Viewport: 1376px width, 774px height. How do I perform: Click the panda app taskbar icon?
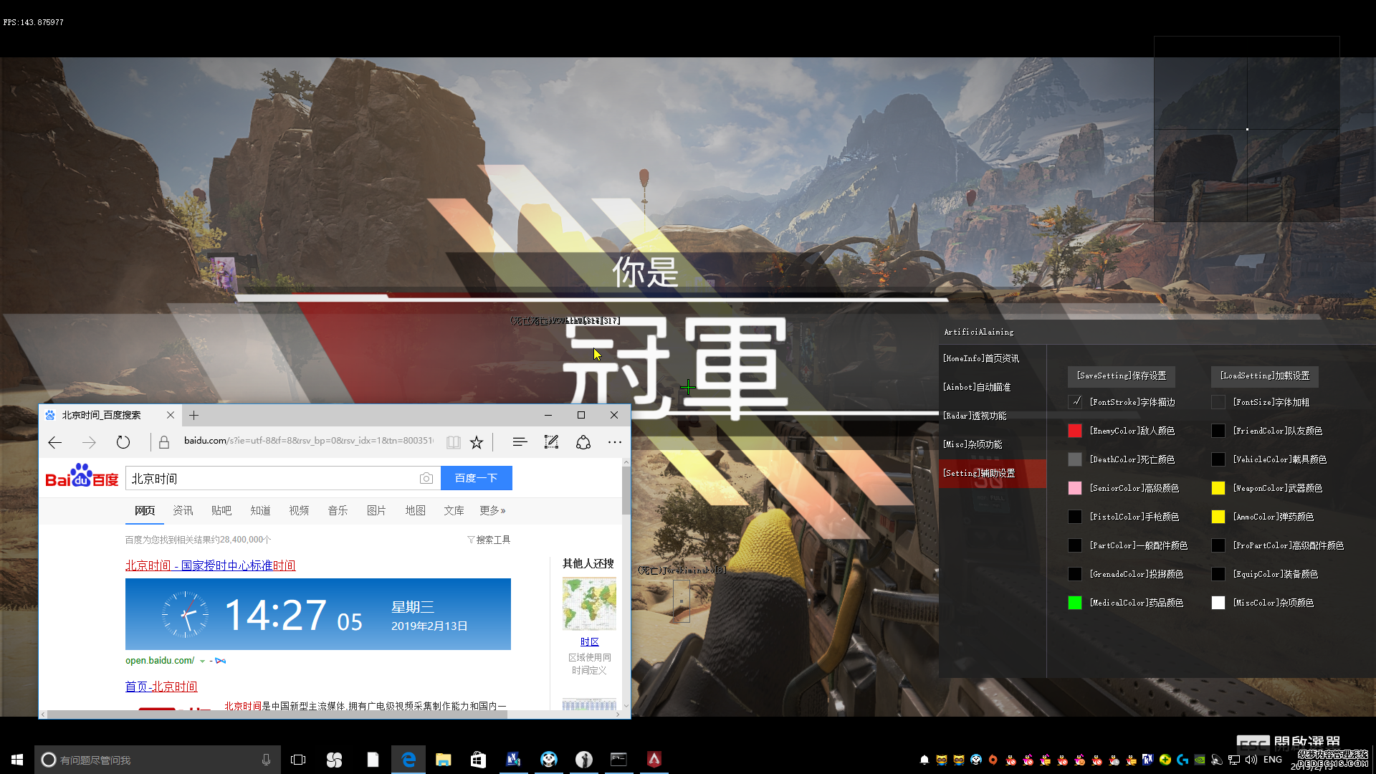click(x=549, y=760)
